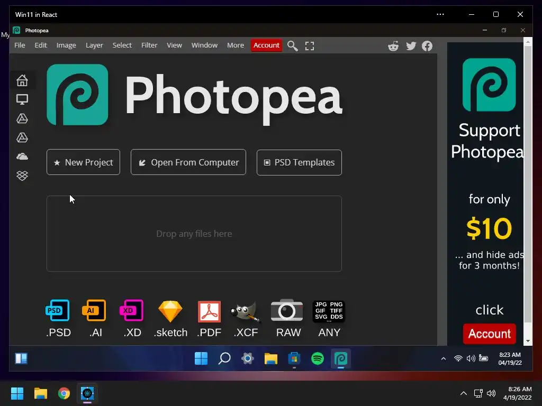Click the .PDF file format icon
The height and width of the screenshot is (406, 542).
tap(209, 311)
